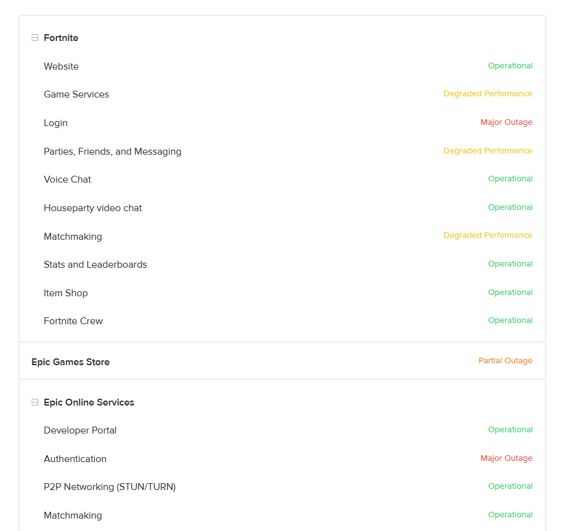
Task: Click Epic Games Store Partial Outage status
Action: point(505,361)
